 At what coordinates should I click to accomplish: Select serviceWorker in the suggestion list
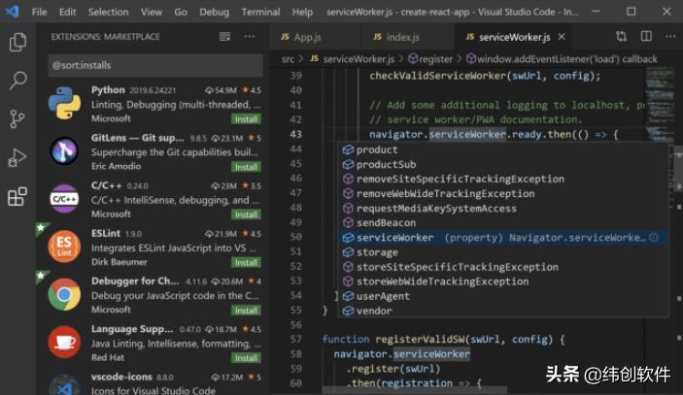[x=394, y=237]
